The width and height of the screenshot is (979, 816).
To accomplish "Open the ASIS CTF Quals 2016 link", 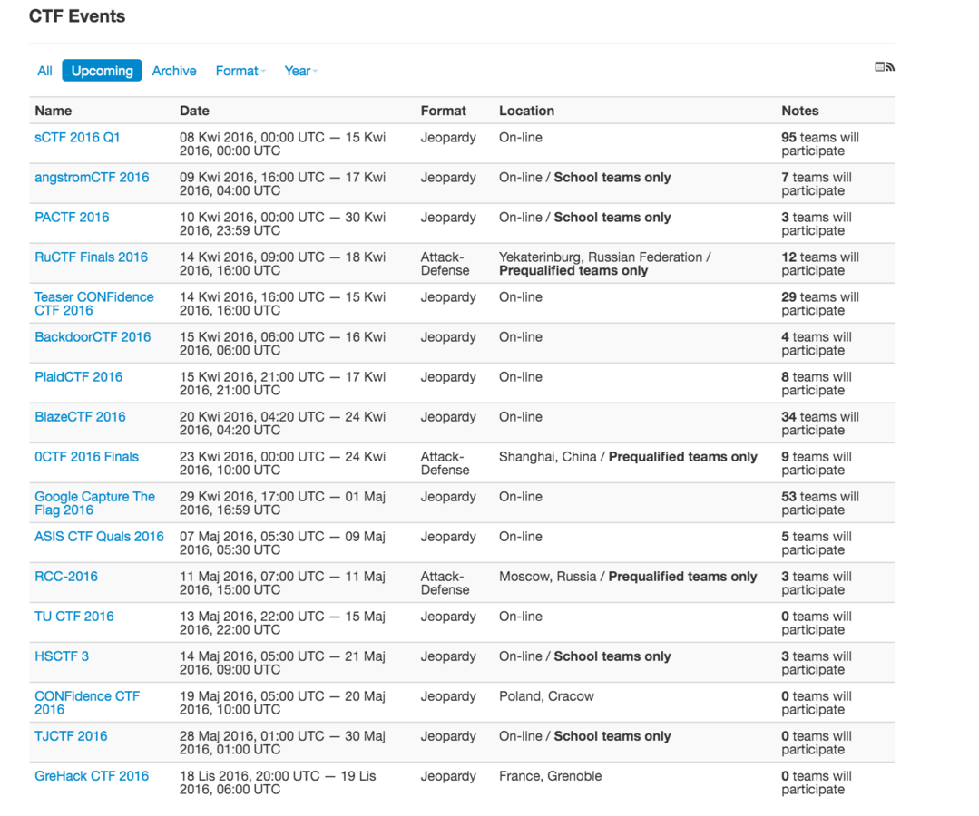I will (x=99, y=537).
